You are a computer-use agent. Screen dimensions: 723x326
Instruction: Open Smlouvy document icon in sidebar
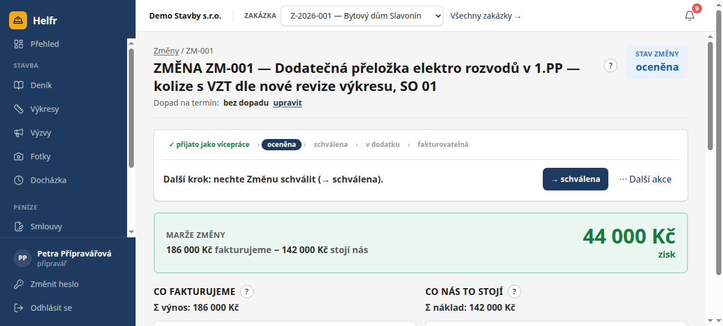(x=19, y=227)
